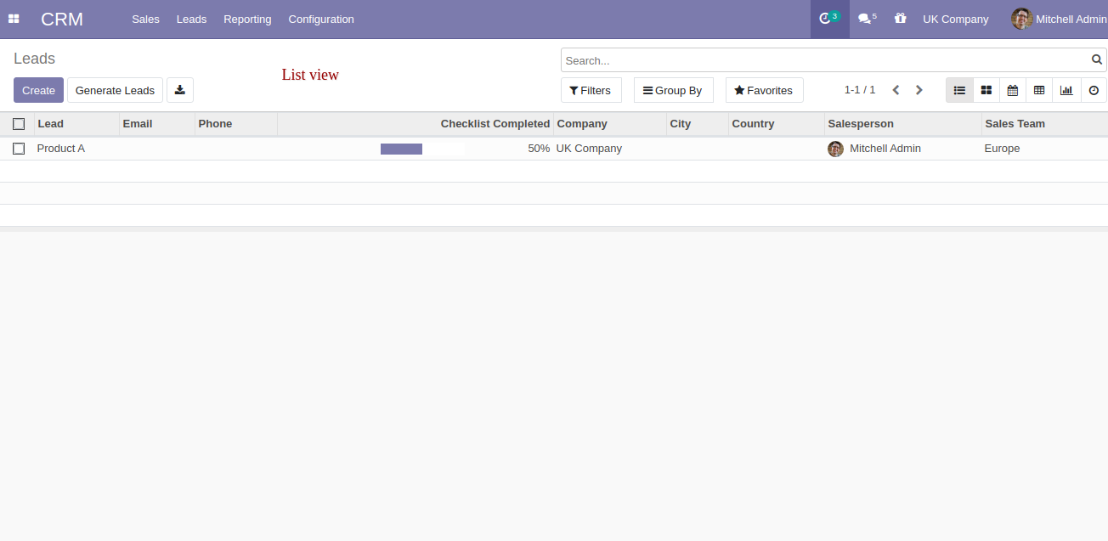This screenshot has width=1108, height=541.
Task: Open the Favorites dropdown
Action: 765,90
